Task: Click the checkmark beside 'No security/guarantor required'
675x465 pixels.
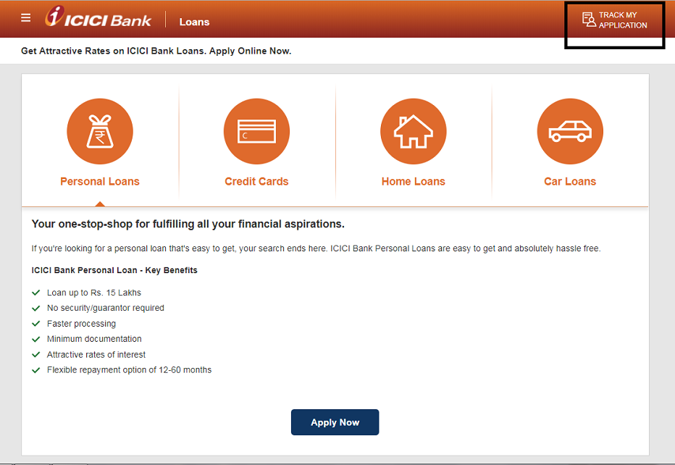Action: [35, 309]
